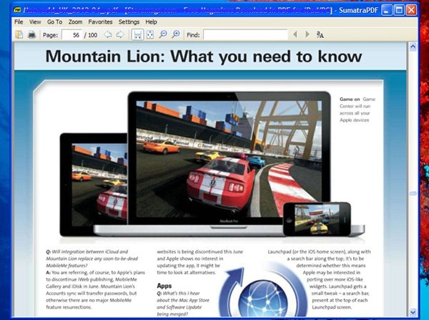
Task: Click the vertical scrollbar up arrow
Action: pos(412,47)
